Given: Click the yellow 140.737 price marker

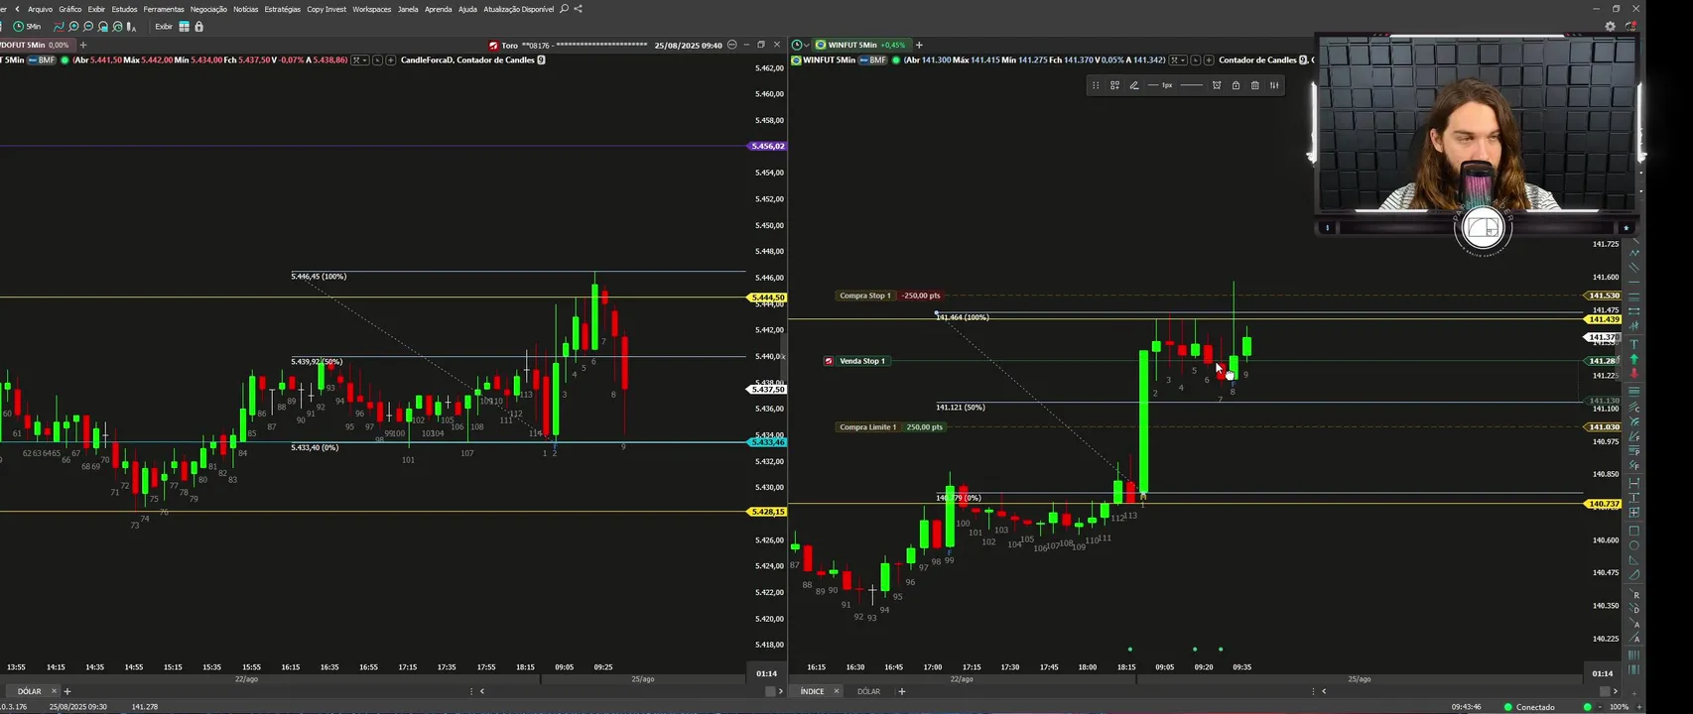Looking at the screenshot, I should (1604, 504).
